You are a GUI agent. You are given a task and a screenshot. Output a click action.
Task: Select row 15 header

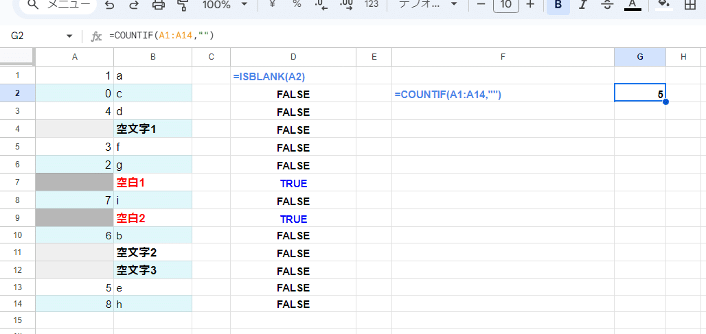click(x=17, y=320)
